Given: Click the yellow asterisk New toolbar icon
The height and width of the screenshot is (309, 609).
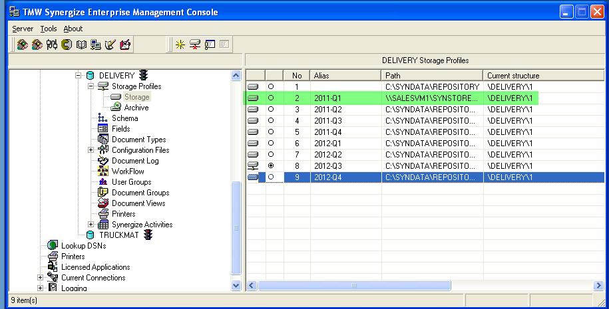Looking at the screenshot, I should (180, 45).
